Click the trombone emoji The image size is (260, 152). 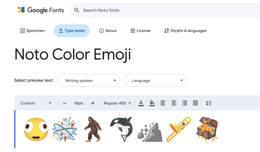(178, 129)
